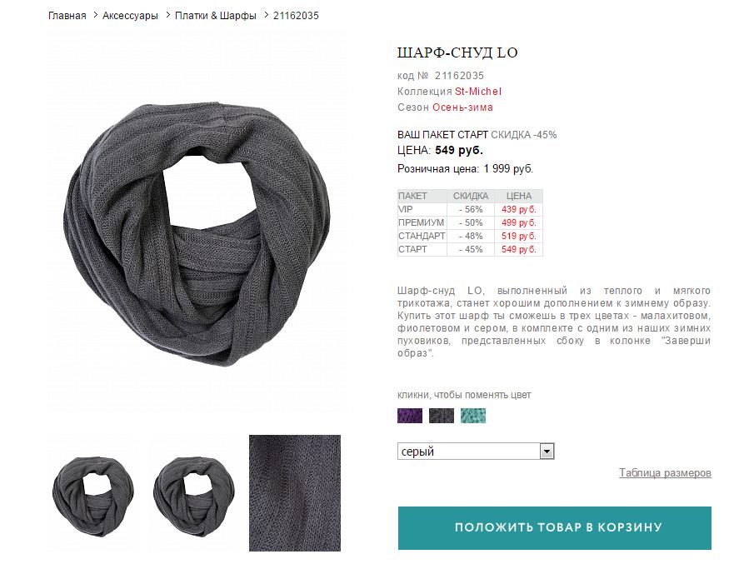The image size is (734, 564).
Task: Open the Осень-зима season link
Action: [x=462, y=107]
